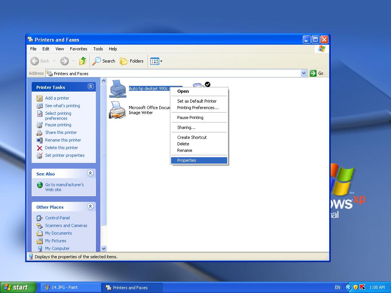The image size is (391, 293).
Task: Collapse the See Also panel
Action: pyautogui.click(x=90, y=174)
